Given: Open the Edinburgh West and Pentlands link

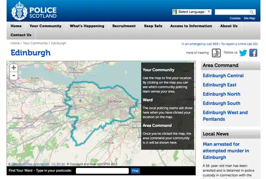Looking at the screenshot, I should 226,116.
